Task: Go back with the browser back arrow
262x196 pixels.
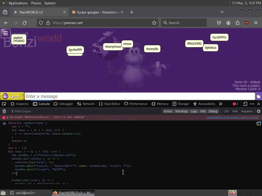Action: (6, 23)
